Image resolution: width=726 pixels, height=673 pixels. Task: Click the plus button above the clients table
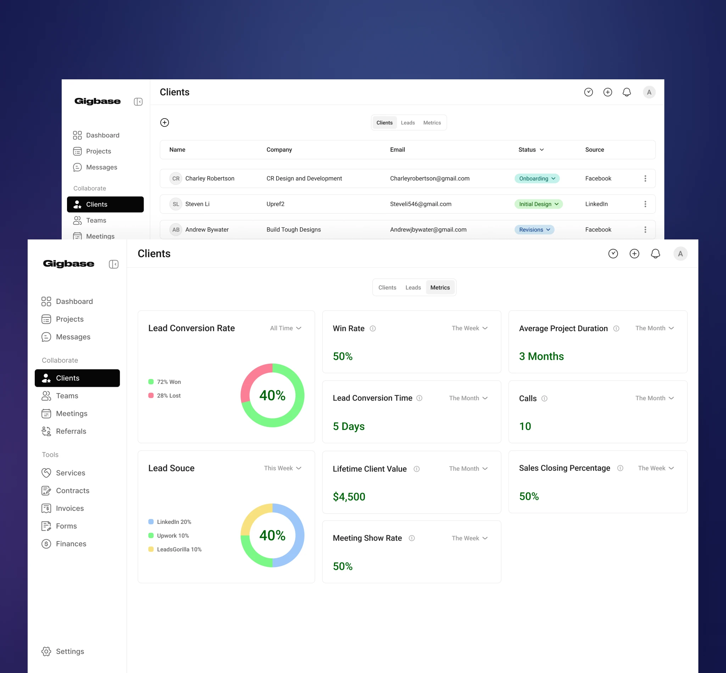tap(164, 122)
